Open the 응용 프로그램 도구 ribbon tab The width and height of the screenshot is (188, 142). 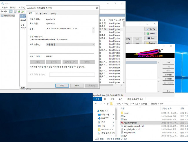coord(135,99)
